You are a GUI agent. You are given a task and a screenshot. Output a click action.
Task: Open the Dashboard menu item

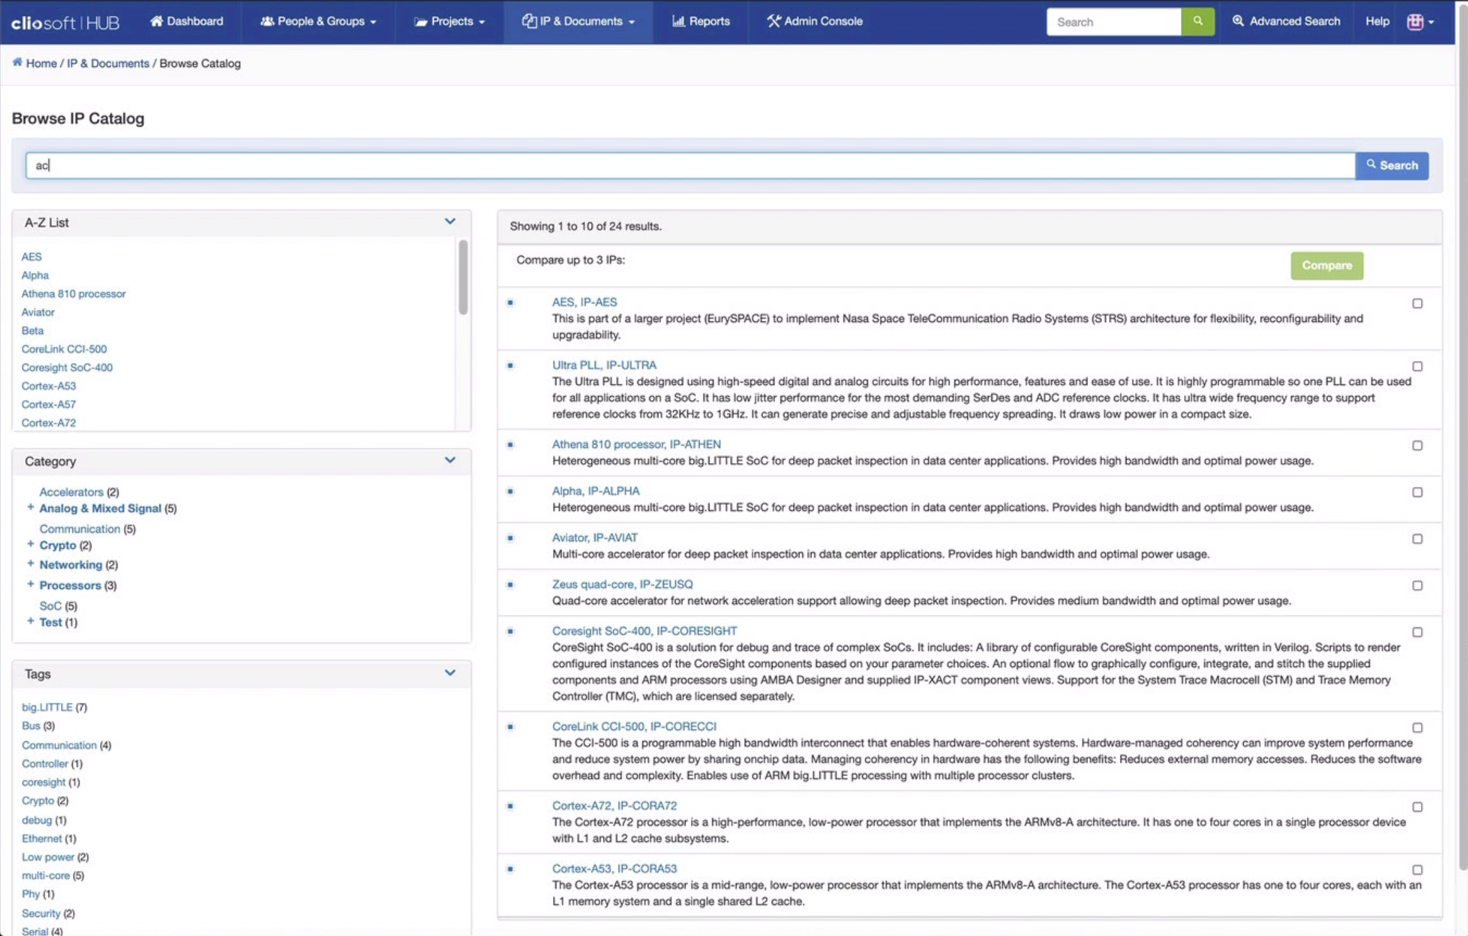pos(186,21)
